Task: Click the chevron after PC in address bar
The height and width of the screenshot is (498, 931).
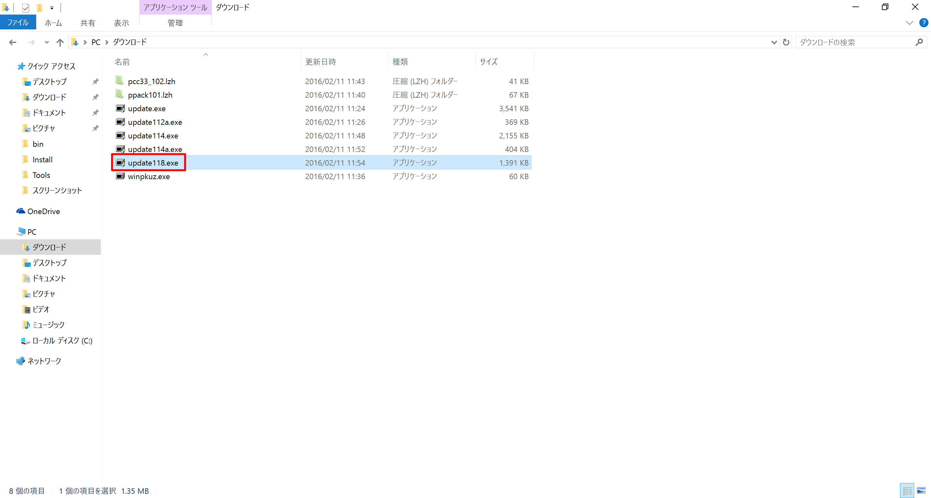Action: 107,42
